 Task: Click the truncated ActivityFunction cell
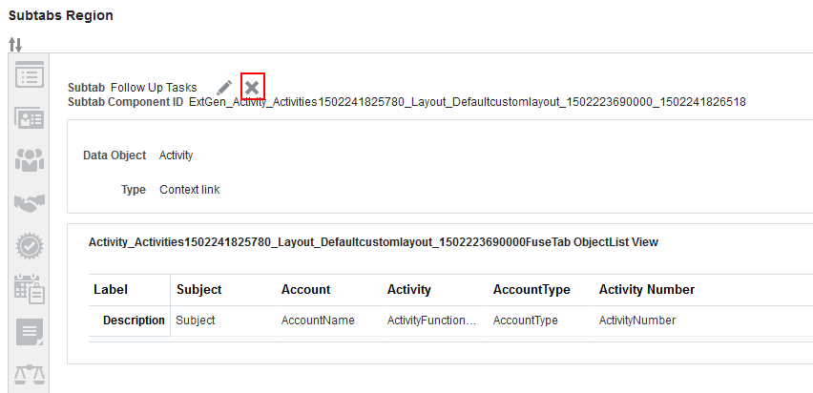[431, 321]
